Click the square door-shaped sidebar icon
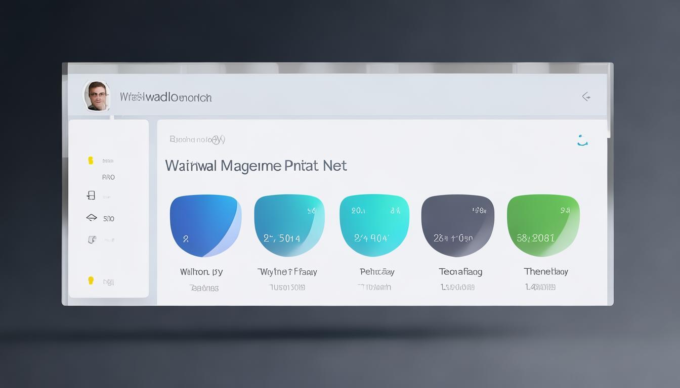Image resolution: width=680 pixels, height=388 pixels. pos(91,195)
